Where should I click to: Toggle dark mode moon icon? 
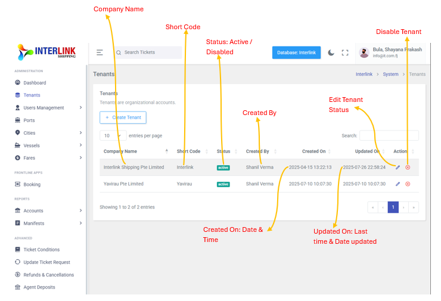(x=331, y=52)
